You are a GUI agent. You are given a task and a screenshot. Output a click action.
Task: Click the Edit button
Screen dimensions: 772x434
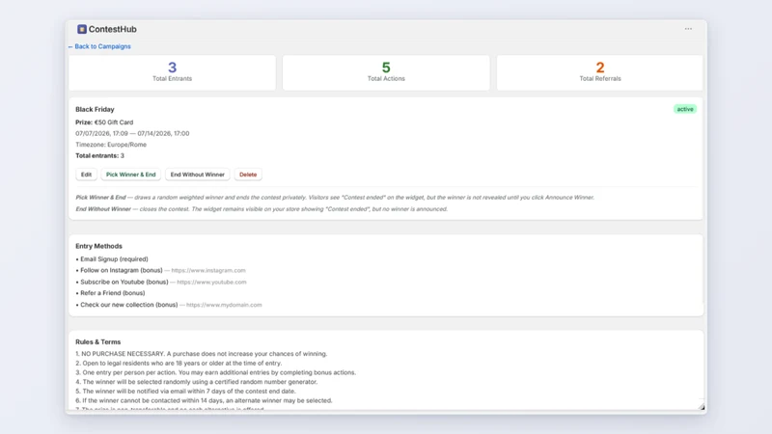[x=86, y=175]
